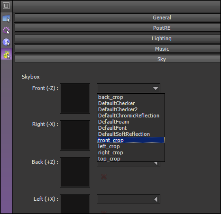221x214 pixels.
Task: Click the Left (+X) label
Action: click(46, 199)
